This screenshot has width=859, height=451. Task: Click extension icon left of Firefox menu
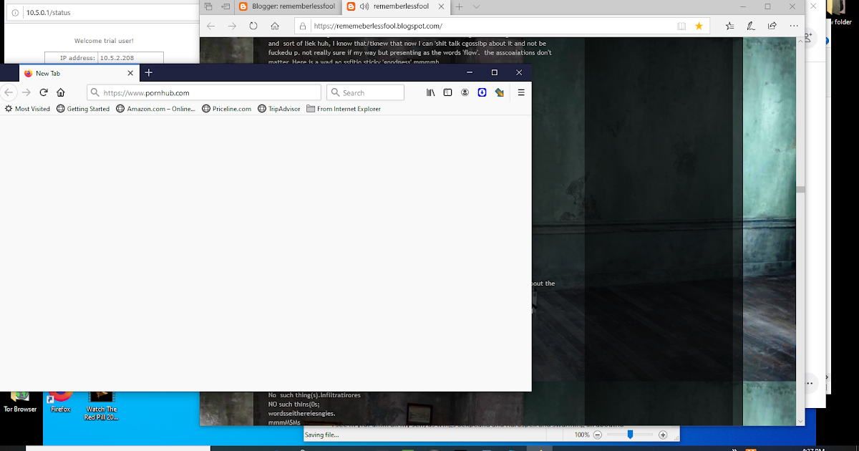click(x=500, y=92)
